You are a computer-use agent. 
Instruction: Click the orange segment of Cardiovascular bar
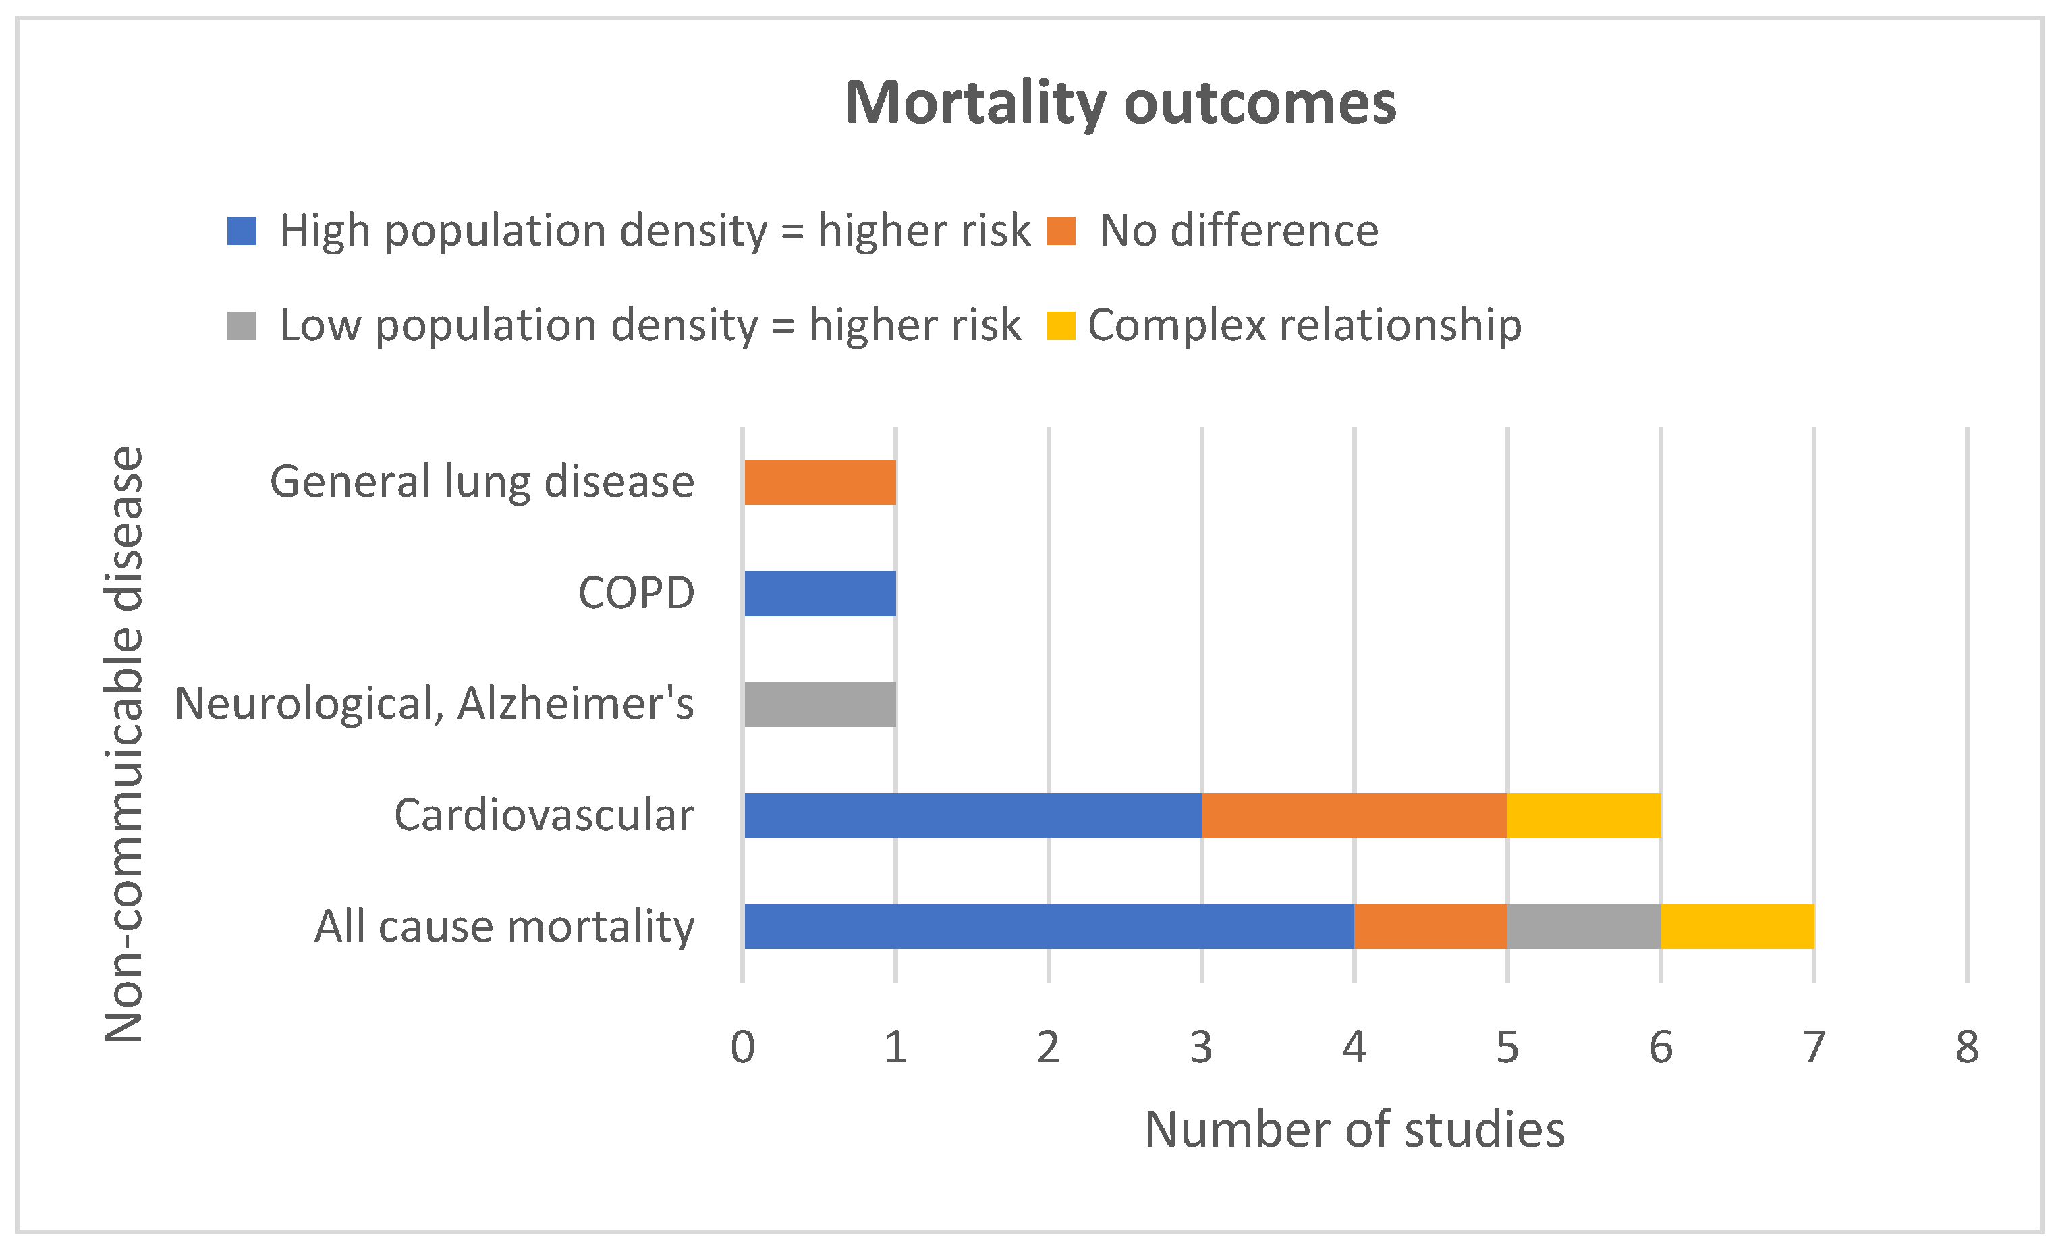pos(1354,815)
